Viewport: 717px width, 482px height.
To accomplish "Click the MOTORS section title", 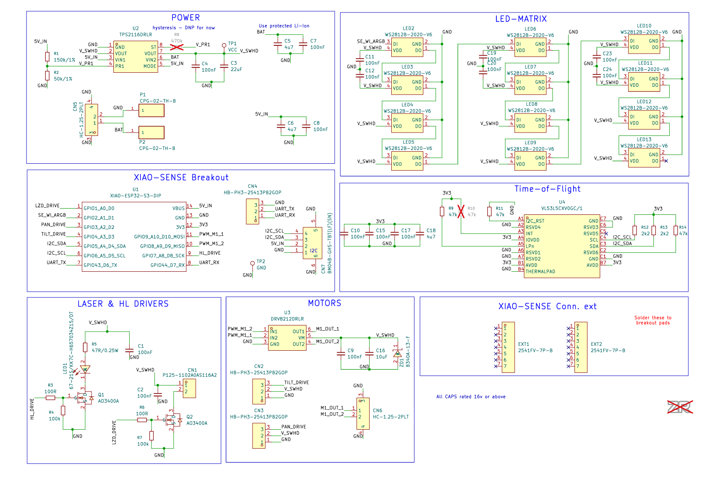I will (x=324, y=303).
